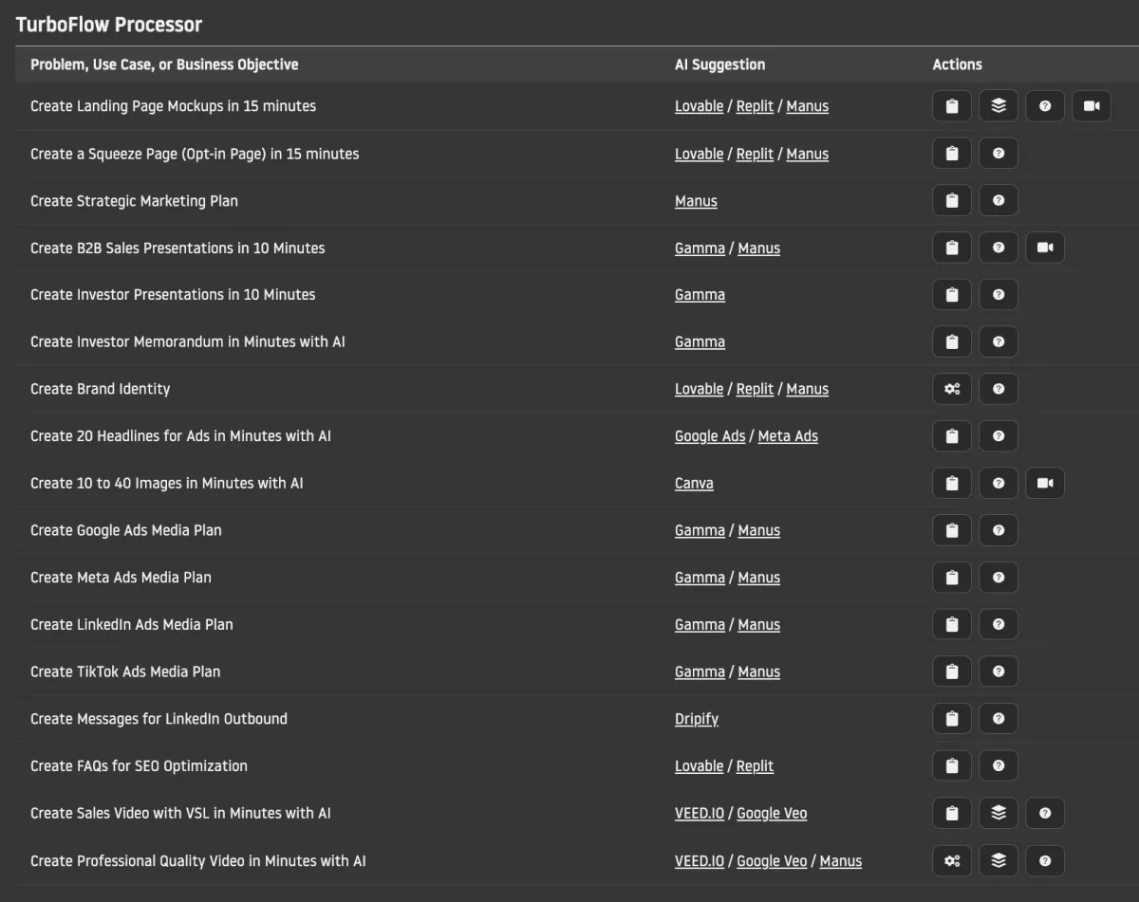Click 'Problem, Use Case, or Business Objective' header
The image size is (1139, 902).
pos(164,64)
